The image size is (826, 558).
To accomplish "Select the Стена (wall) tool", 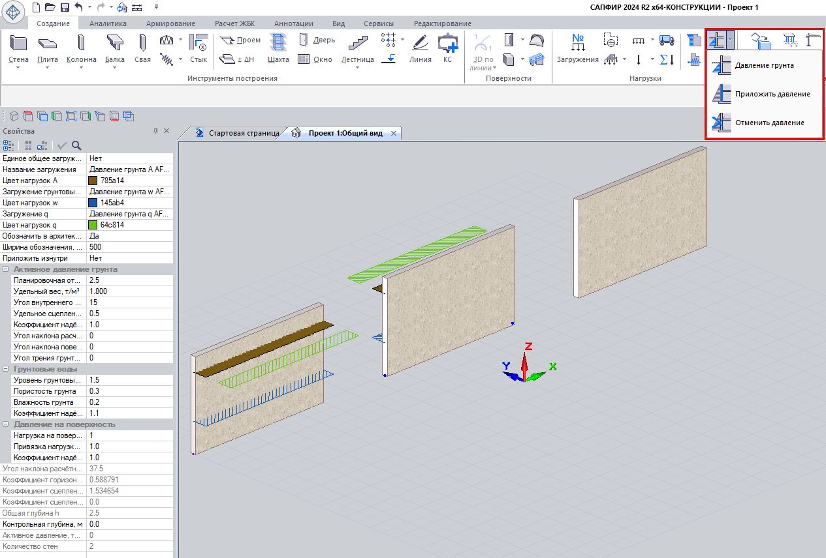I will pyautogui.click(x=18, y=44).
